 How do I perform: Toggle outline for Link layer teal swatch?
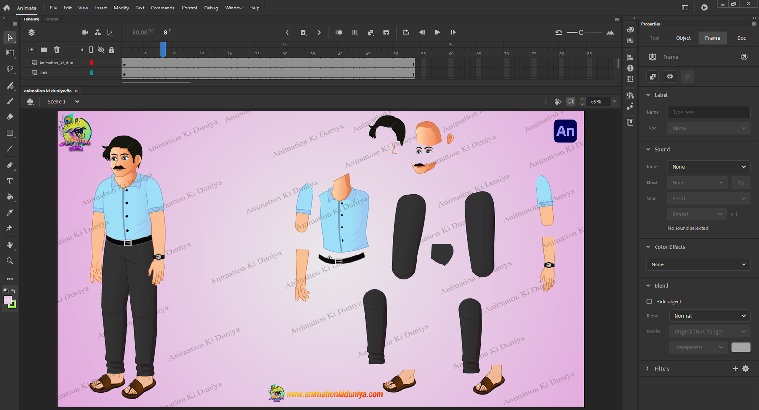pyautogui.click(x=91, y=73)
